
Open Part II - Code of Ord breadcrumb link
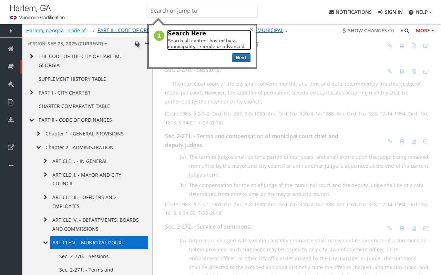point(123,30)
